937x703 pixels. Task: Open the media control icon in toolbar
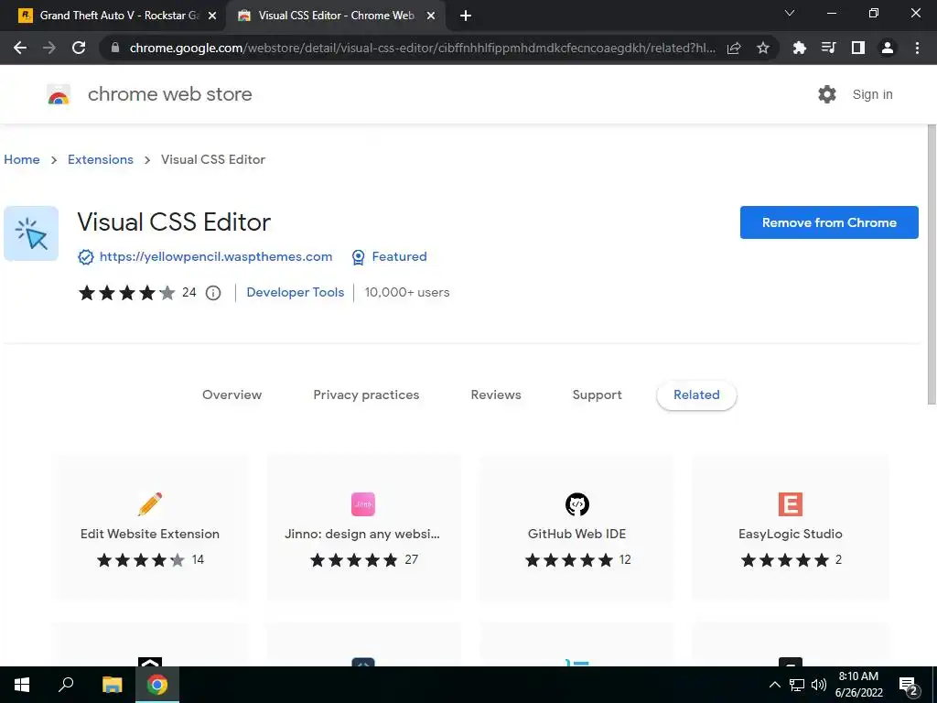point(828,48)
